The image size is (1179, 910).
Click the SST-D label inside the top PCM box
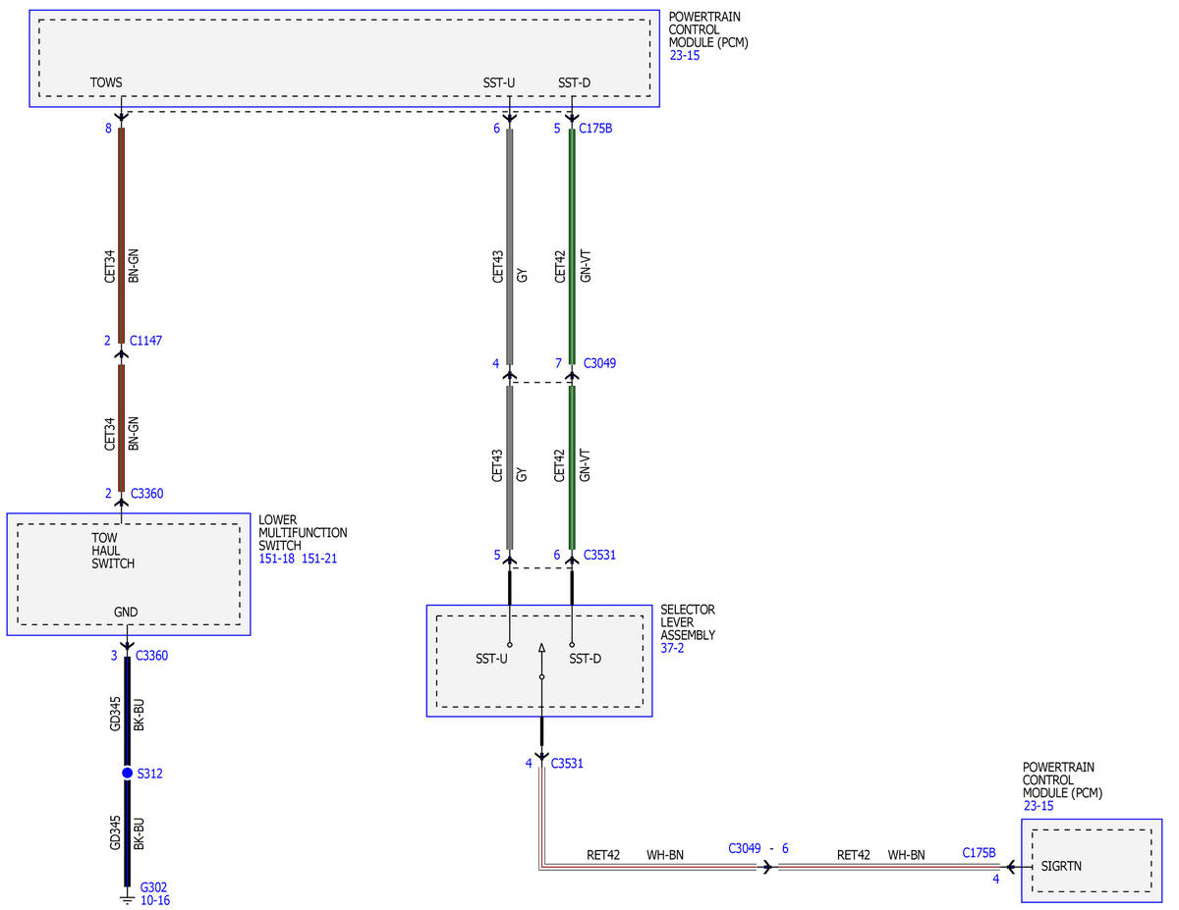click(x=574, y=82)
